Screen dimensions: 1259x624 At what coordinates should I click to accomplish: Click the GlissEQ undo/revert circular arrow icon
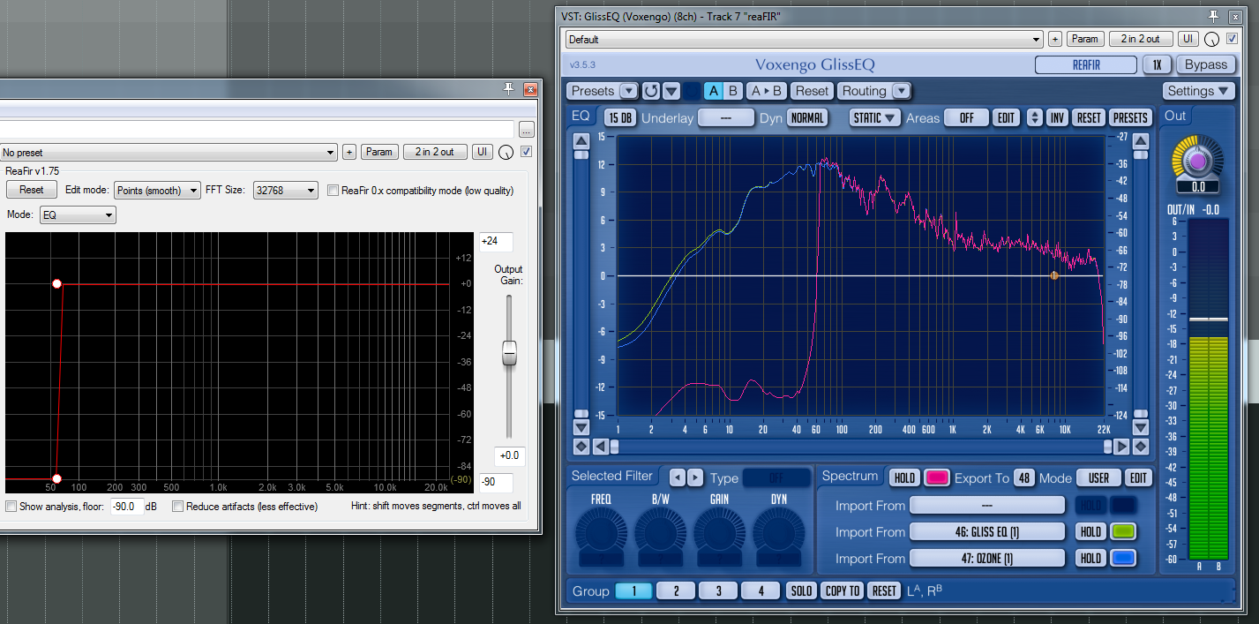click(650, 91)
